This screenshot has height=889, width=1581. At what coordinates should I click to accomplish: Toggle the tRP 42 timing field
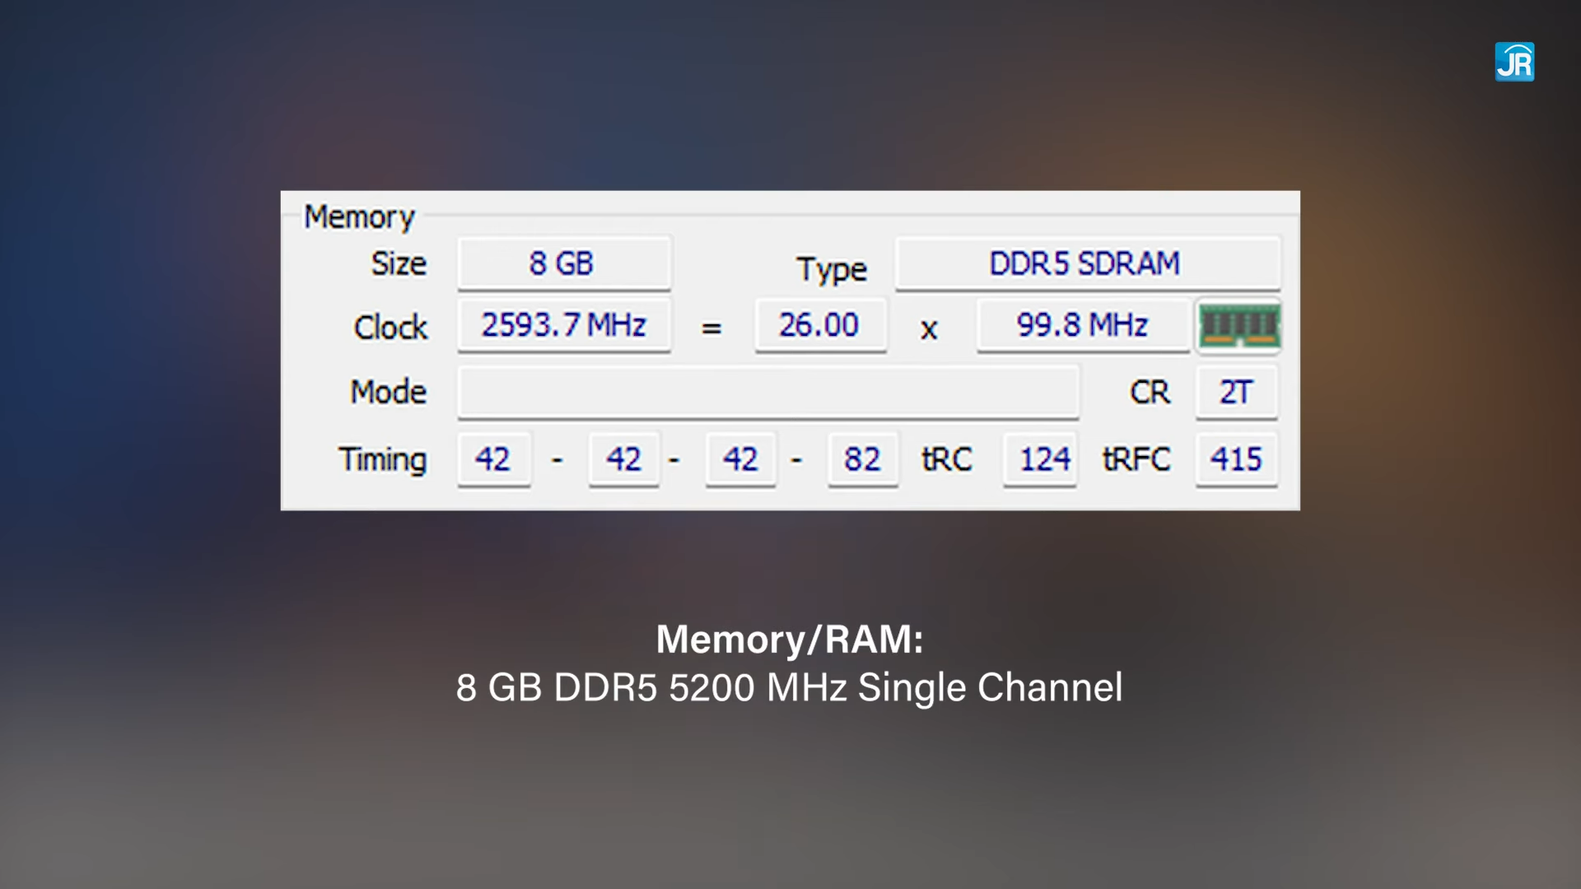click(x=743, y=458)
